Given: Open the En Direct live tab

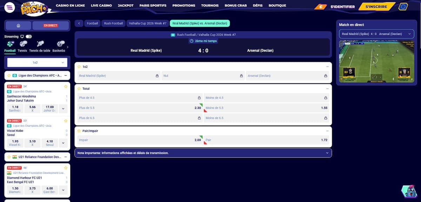Looking at the screenshot, I should pos(51,26).
